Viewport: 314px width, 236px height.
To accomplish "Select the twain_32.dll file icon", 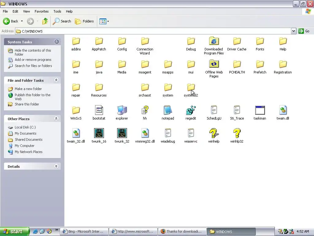I will [76, 133].
